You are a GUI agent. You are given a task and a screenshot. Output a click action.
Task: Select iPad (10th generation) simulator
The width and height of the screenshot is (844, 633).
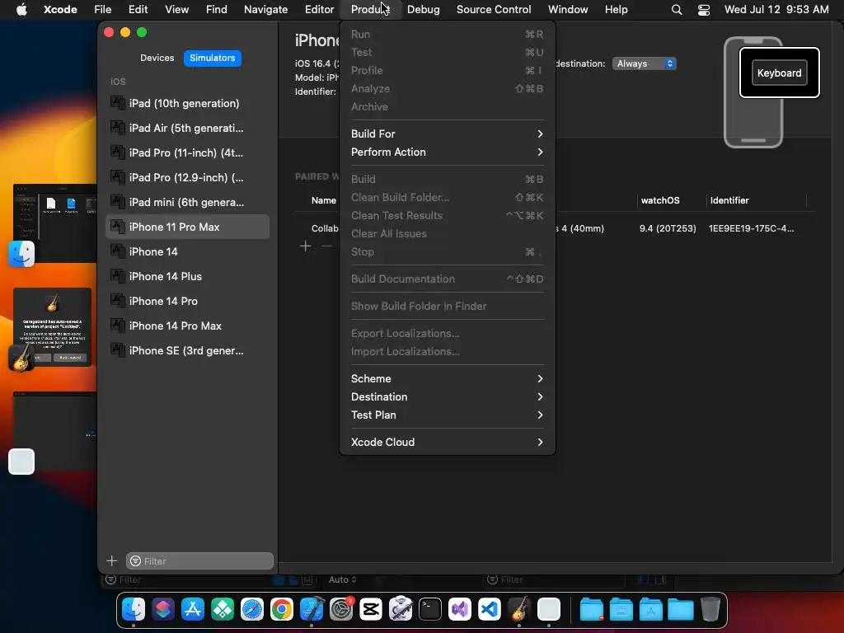point(187,103)
